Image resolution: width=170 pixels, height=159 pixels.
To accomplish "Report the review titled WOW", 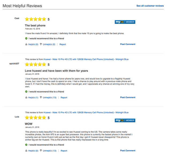I will [64, 151].
